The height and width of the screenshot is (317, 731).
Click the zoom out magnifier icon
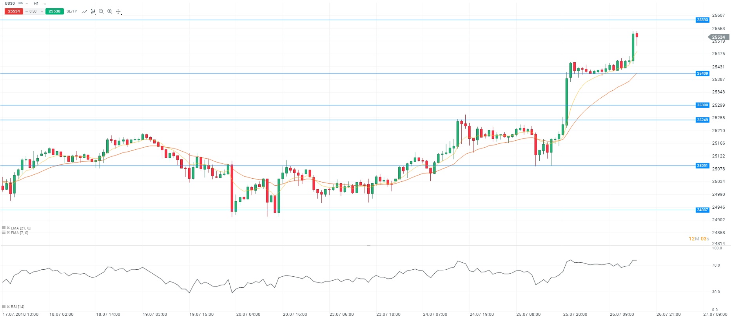pyautogui.click(x=101, y=11)
